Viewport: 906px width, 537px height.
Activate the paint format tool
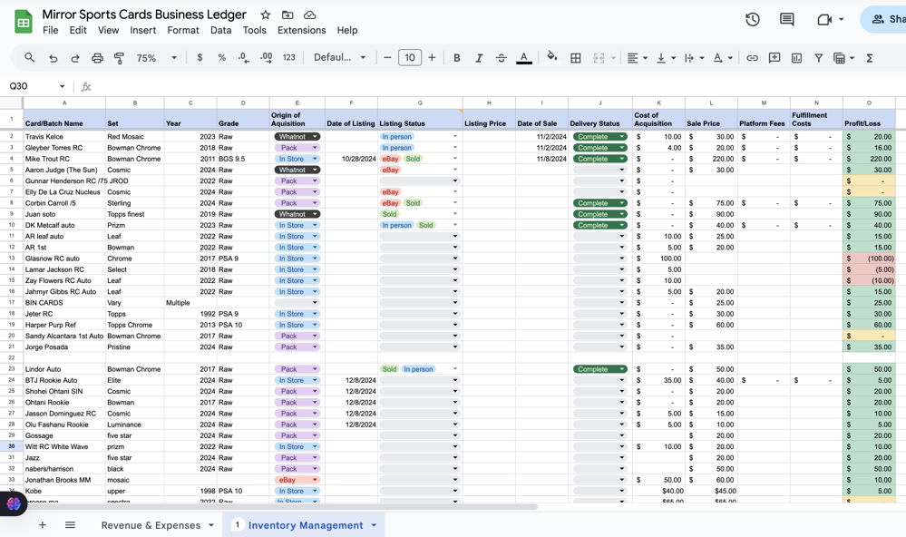pos(119,58)
